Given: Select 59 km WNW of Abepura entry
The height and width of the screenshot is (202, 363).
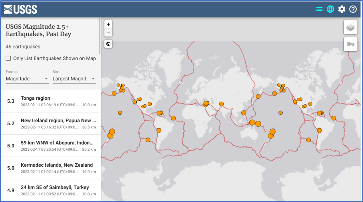Looking at the screenshot, I should [x=51, y=146].
